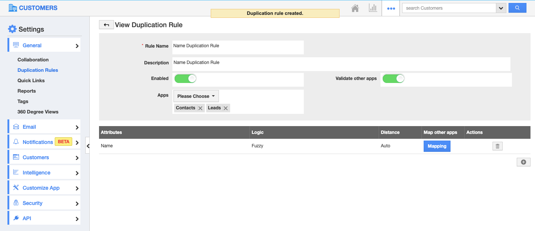The image size is (535, 231).
Task: Go back using the arrow button
Action: click(106, 25)
